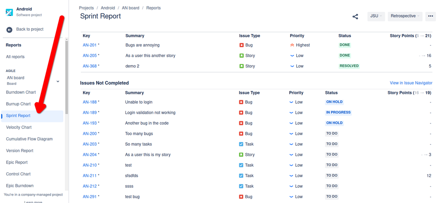Open issue AN-204
This screenshot has width=438, height=203.
[x=90, y=154]
